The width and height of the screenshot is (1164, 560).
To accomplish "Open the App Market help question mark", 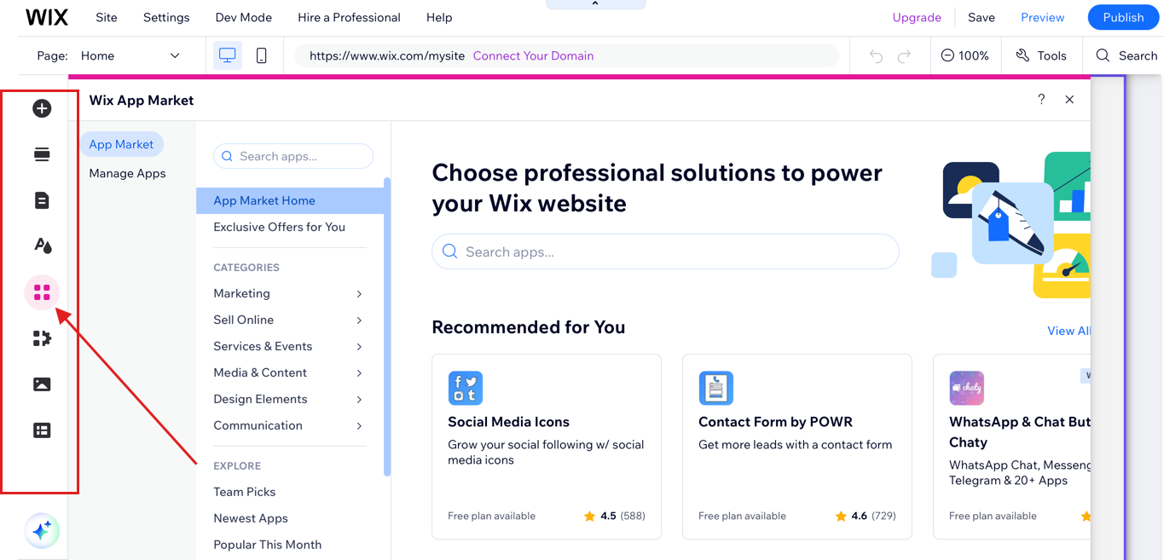I will (x=1041, y=100).
